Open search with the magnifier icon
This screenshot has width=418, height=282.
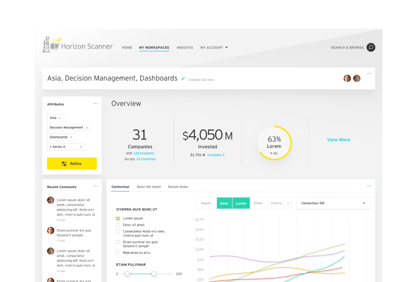tap(370, 48)
